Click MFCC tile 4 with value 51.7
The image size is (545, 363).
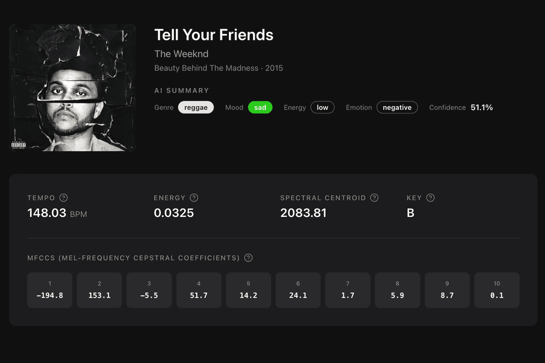click(x=199, y=290)
